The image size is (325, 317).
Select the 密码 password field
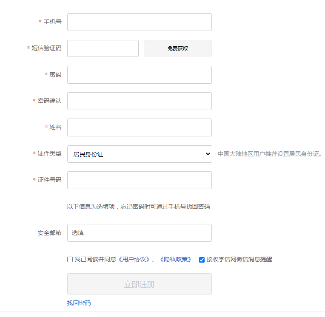pos(139,75)
